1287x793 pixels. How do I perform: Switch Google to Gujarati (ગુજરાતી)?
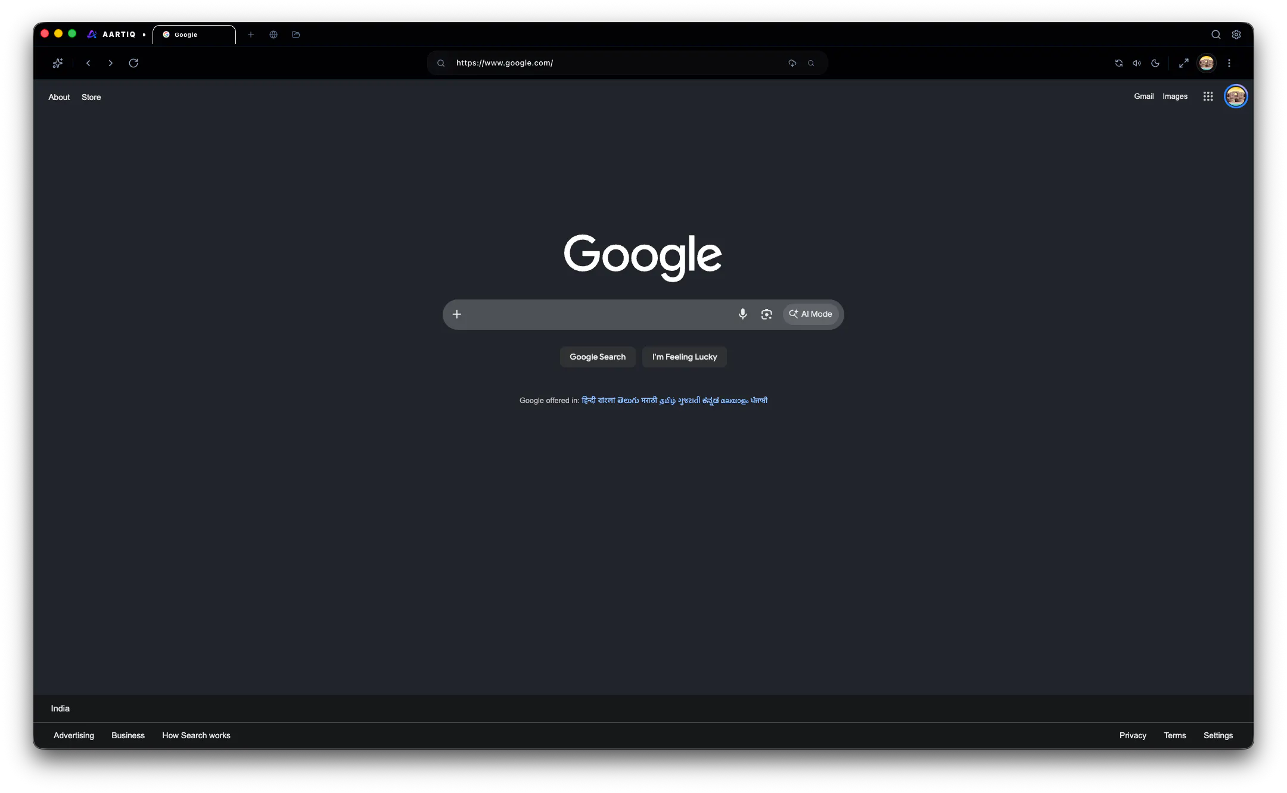pos(689,401)
